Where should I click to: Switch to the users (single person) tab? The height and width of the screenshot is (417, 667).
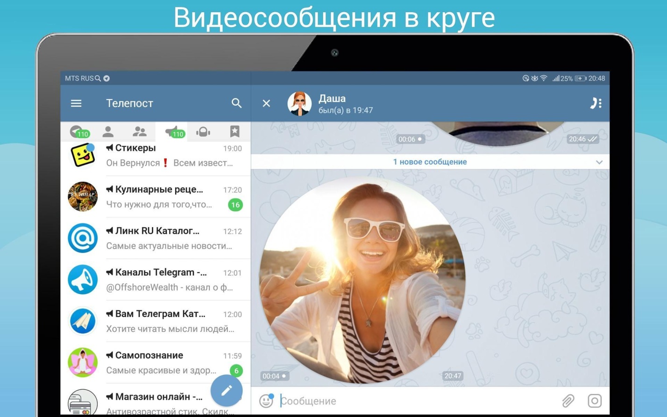click(x=108, y=132)
